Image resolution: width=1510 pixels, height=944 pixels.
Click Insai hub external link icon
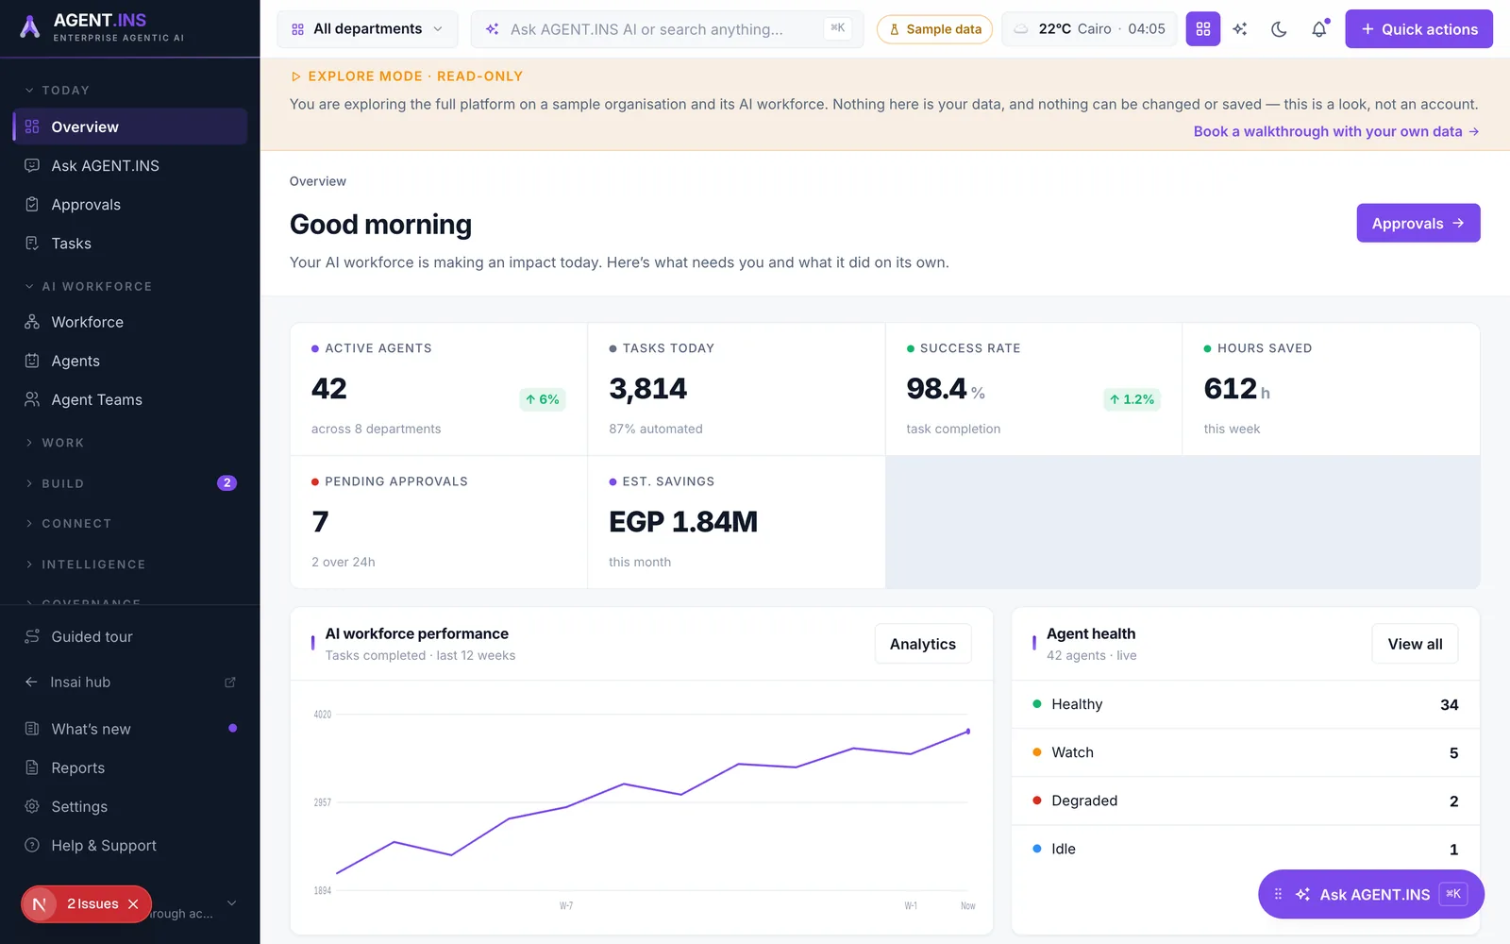point(230,682)
